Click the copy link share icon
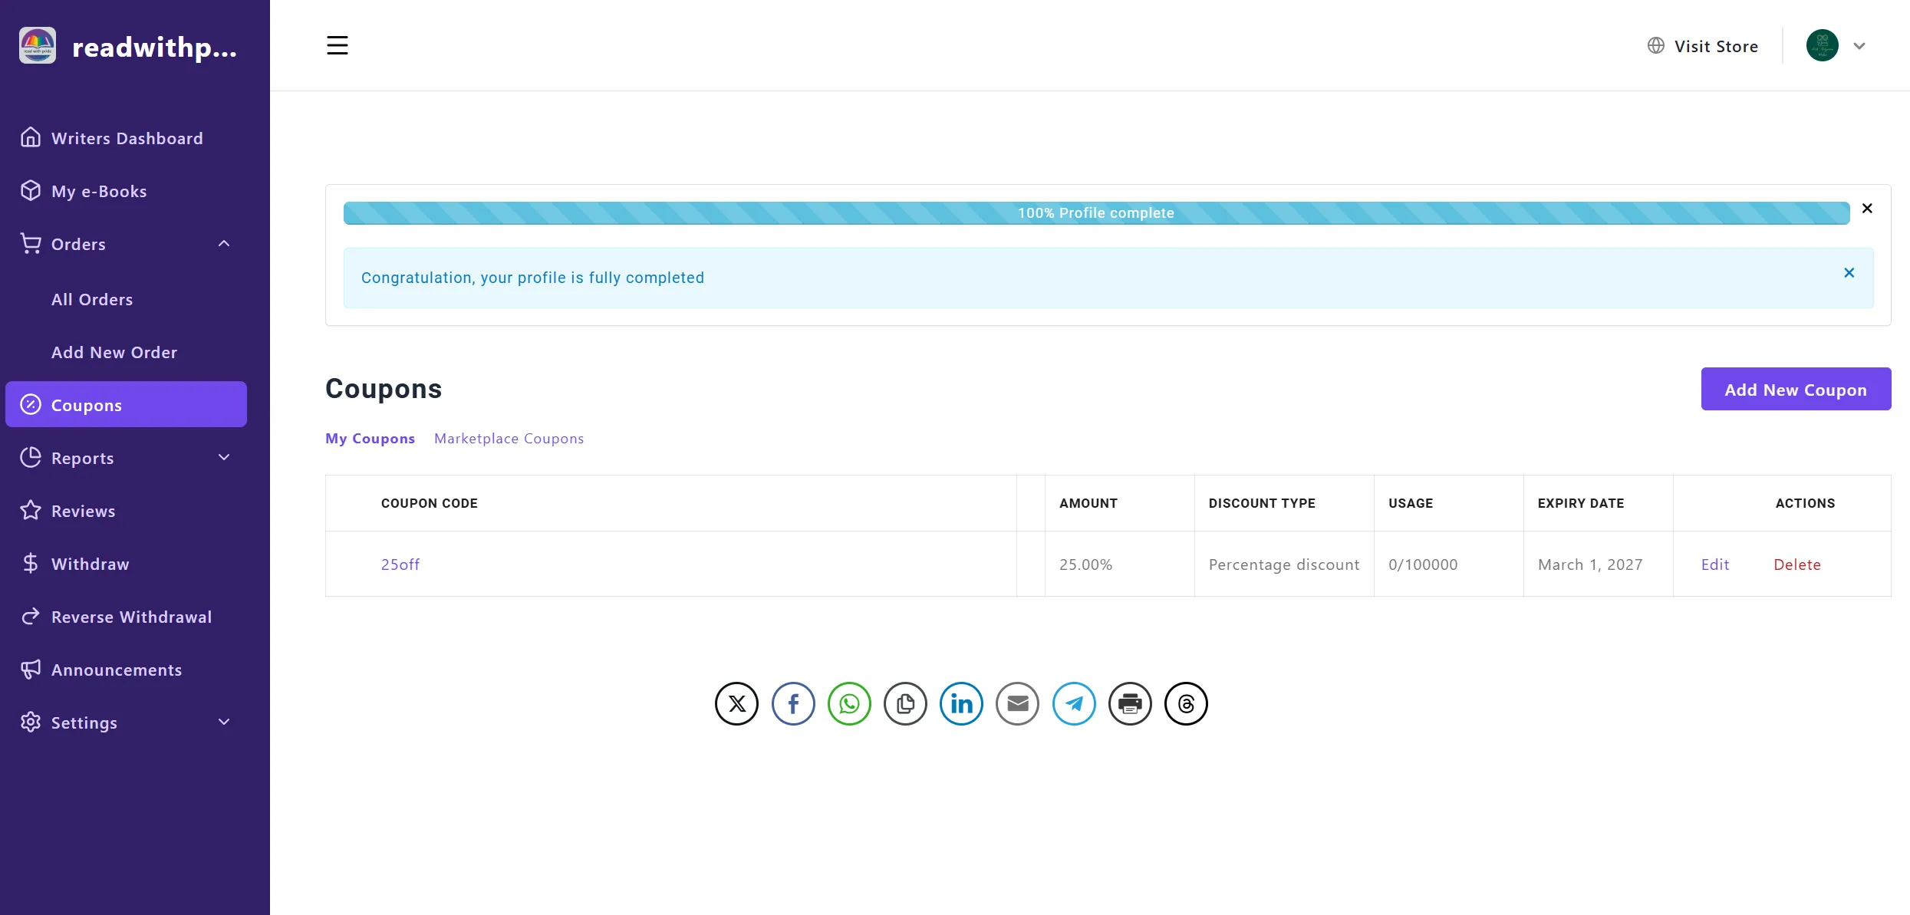 905,703
